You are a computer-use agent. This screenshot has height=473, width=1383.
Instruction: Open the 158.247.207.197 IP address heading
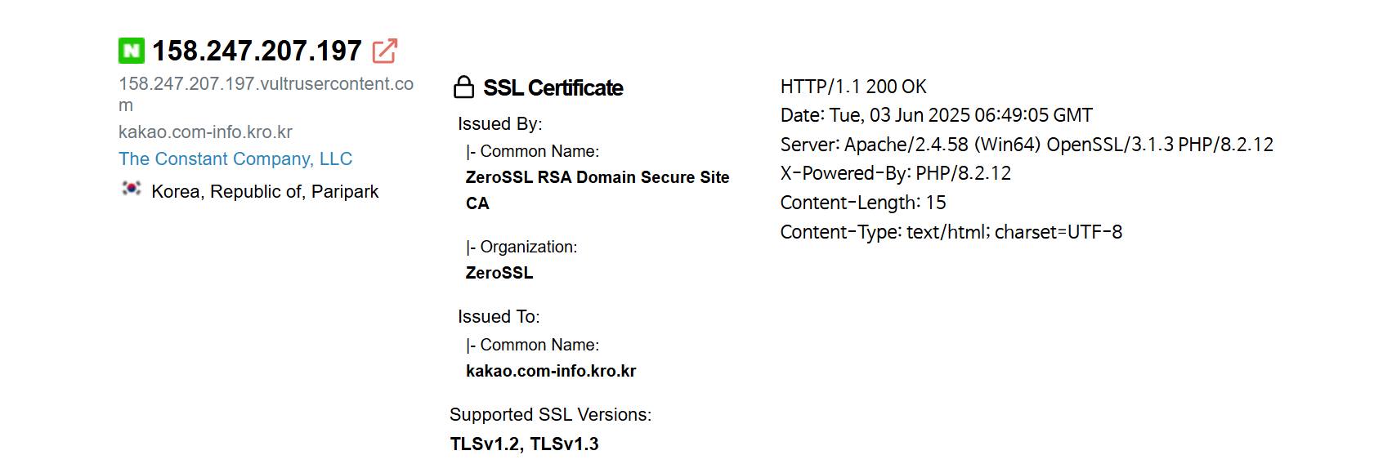257,51
